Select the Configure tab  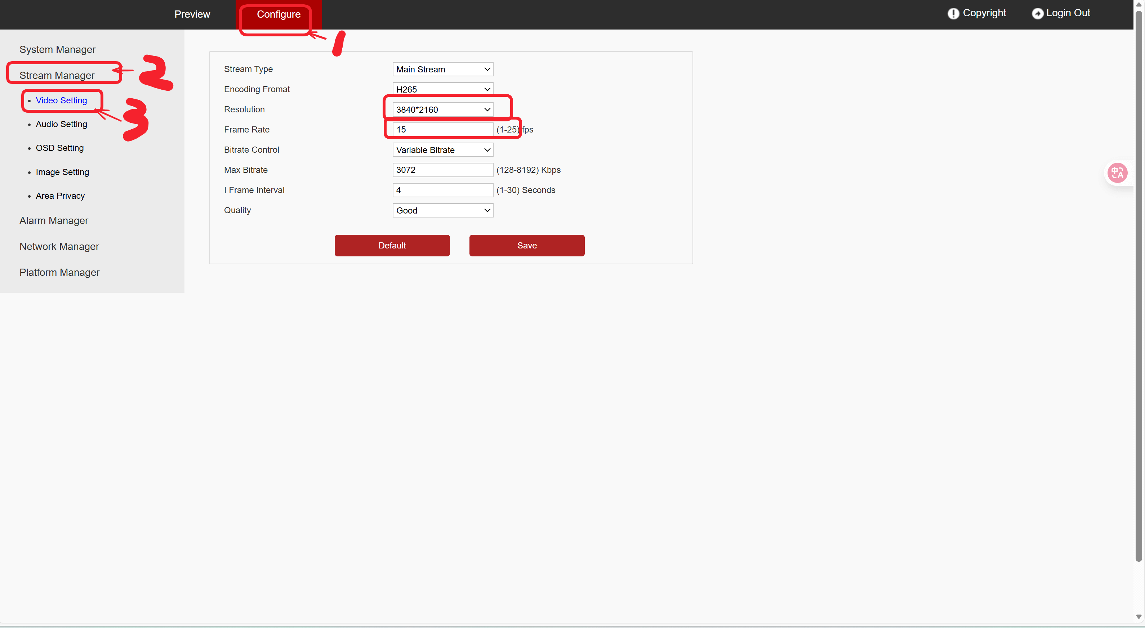pyautogui.click(x=278, y=14)
